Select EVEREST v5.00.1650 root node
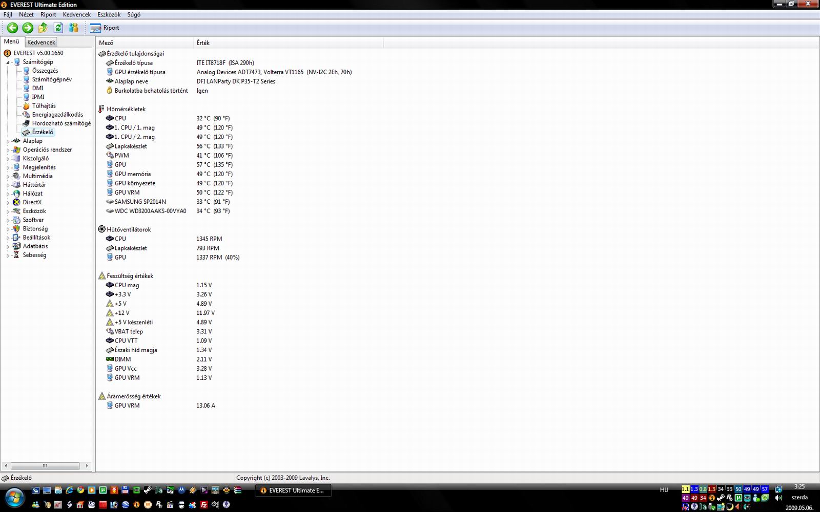This screenshot has height=512, width=820. (38, 53)
